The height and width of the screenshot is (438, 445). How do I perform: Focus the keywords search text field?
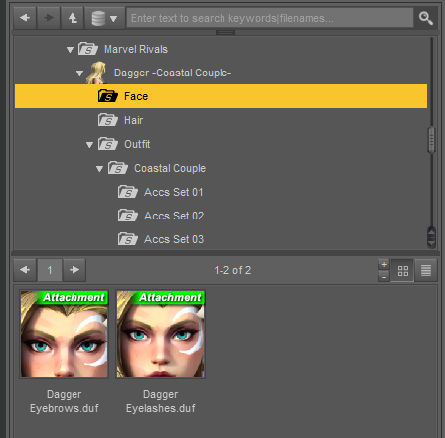[x=270, y=18]
